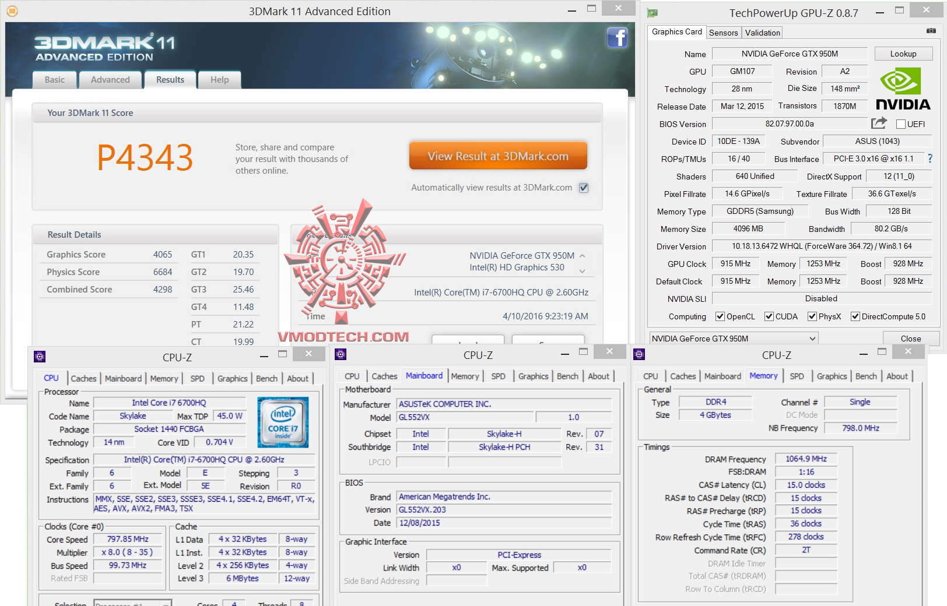
Task: Click the P4343 score in 3DMark
Action: pos(145,158)
